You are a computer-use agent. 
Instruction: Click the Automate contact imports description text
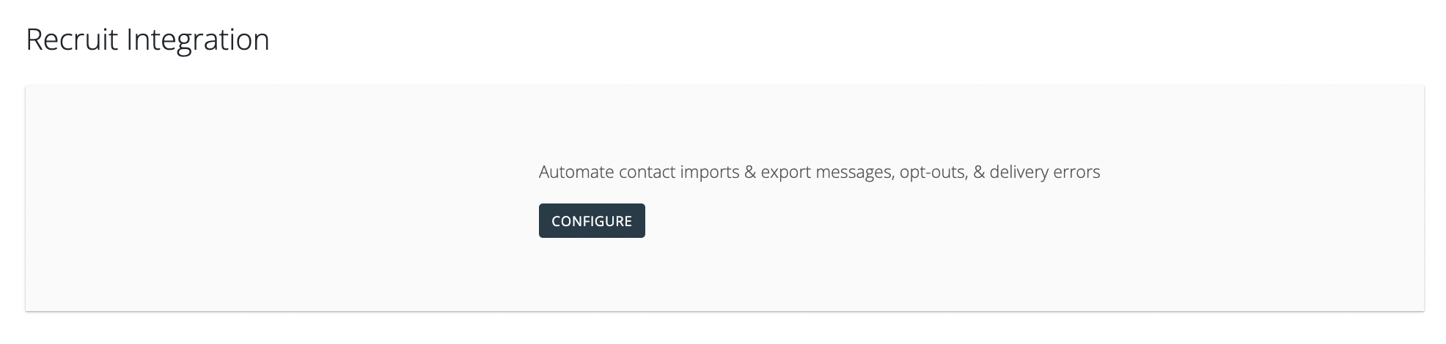[x=819, y=172]
